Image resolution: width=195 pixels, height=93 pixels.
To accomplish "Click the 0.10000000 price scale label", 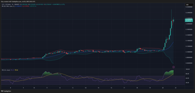I will [x=189, y=52].
